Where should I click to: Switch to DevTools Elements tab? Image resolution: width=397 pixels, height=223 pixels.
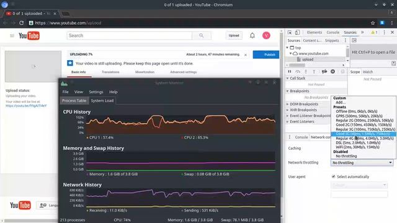[x=314, y=32]
